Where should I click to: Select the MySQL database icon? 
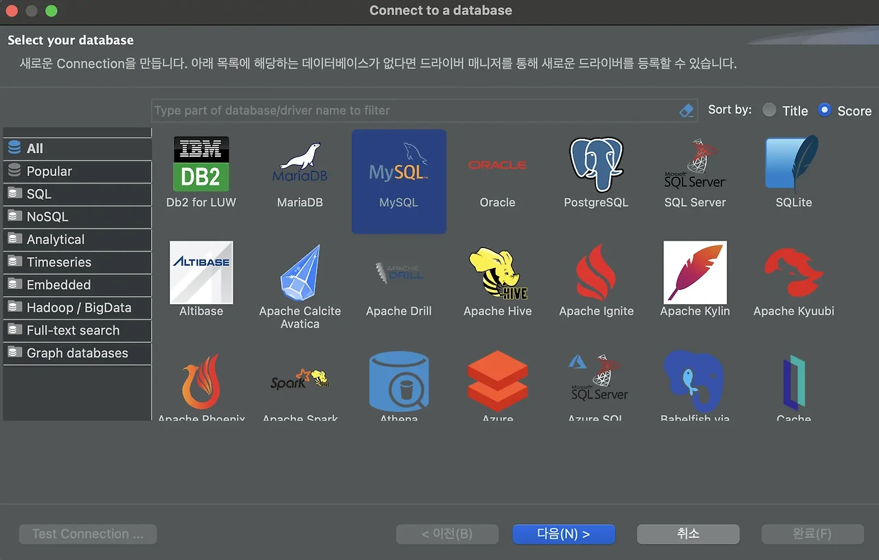[x=399, y=175]
